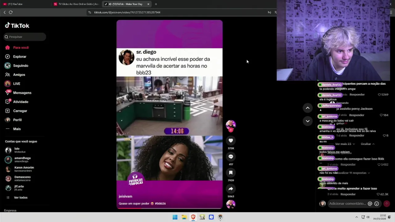This screenshot has width=395, height=222.
Task: Reply to the comment with 184 likes
Action: click(x=357, y=115)
